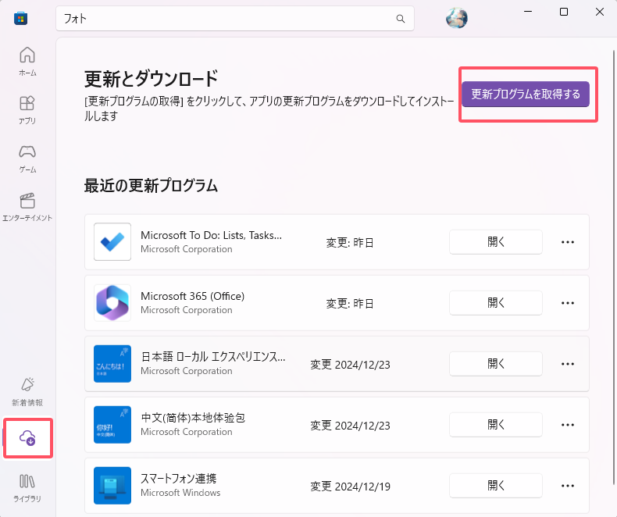The image size is (617, 517).
Task: Open What's New (新着情報) in sidebar
Action: click(x=27, y=392)
